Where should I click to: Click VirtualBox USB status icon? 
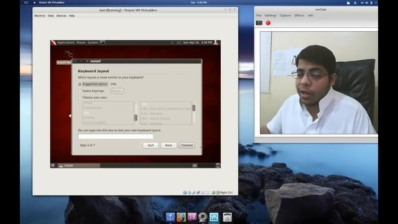click(x=194, y=192)
